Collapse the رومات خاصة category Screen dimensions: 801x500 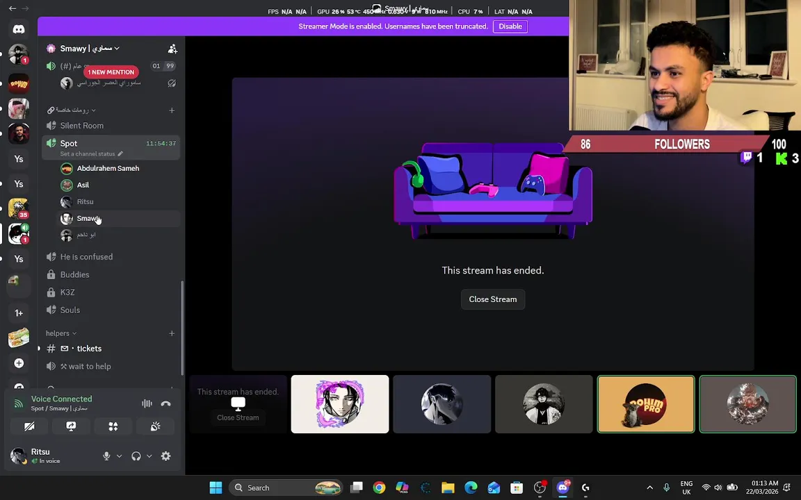click(72, 110)
